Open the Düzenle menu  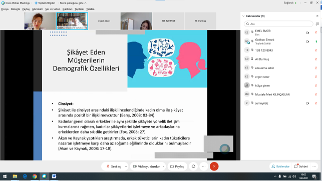[16, 9]
